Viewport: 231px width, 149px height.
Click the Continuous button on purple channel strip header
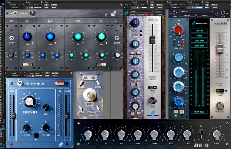coord(140,14)
